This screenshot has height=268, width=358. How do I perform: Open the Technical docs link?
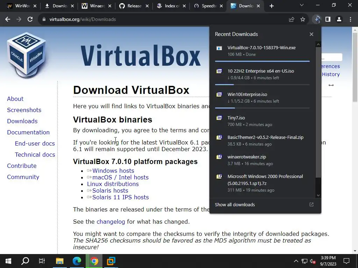(x=35, y=155)
